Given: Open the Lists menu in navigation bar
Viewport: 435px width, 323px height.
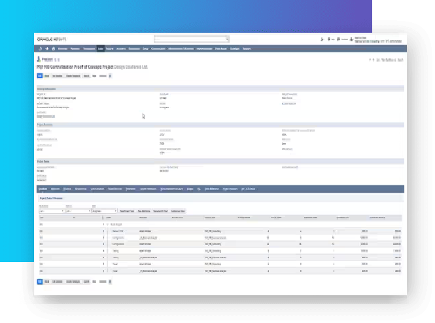Looking at the screenshot, I should point(101,48).
